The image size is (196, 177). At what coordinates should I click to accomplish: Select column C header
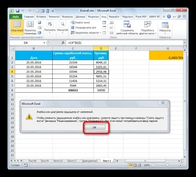click(x=73, y=49)
